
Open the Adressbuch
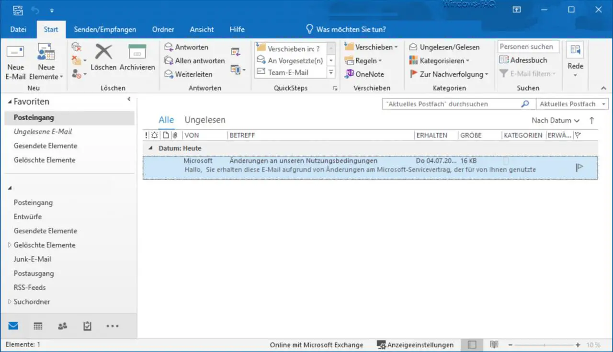pos(523,60)
